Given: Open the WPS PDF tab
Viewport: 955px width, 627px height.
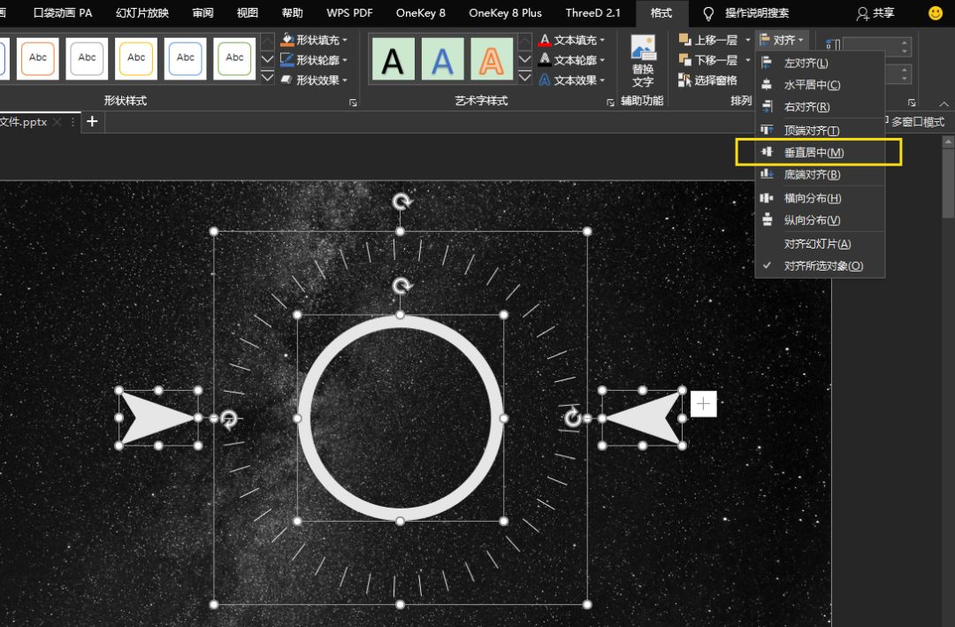Looking at the screenshot, I should (x=349, y=12).
